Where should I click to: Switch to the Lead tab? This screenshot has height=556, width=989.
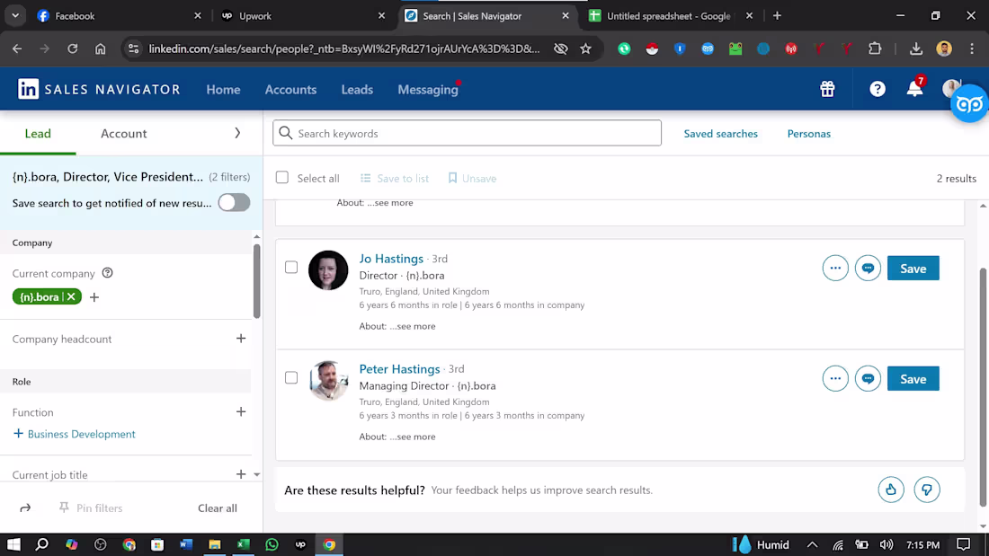pos(38,133)
